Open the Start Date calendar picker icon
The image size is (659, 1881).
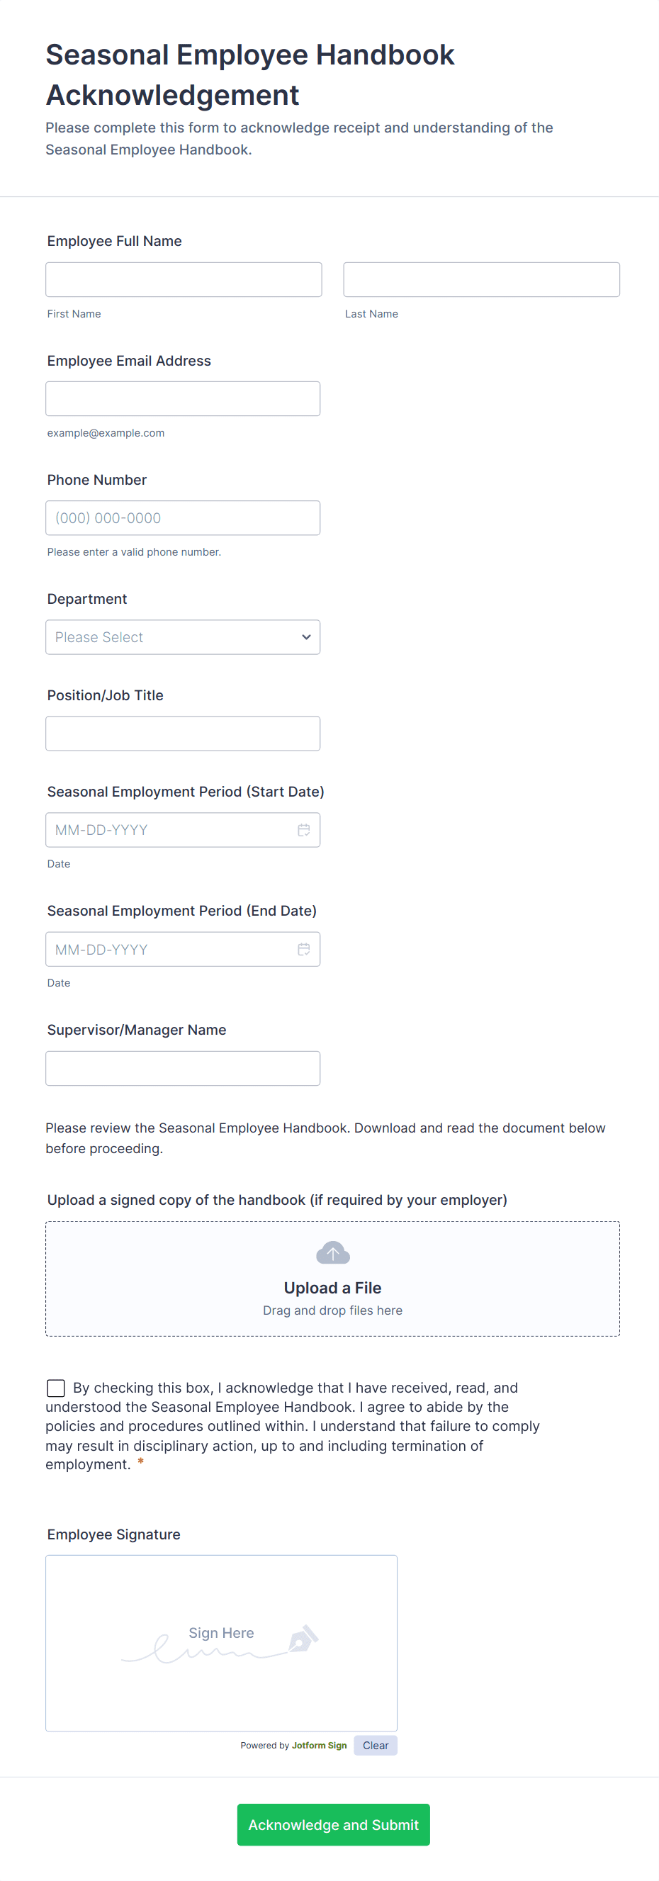point(303,829)
